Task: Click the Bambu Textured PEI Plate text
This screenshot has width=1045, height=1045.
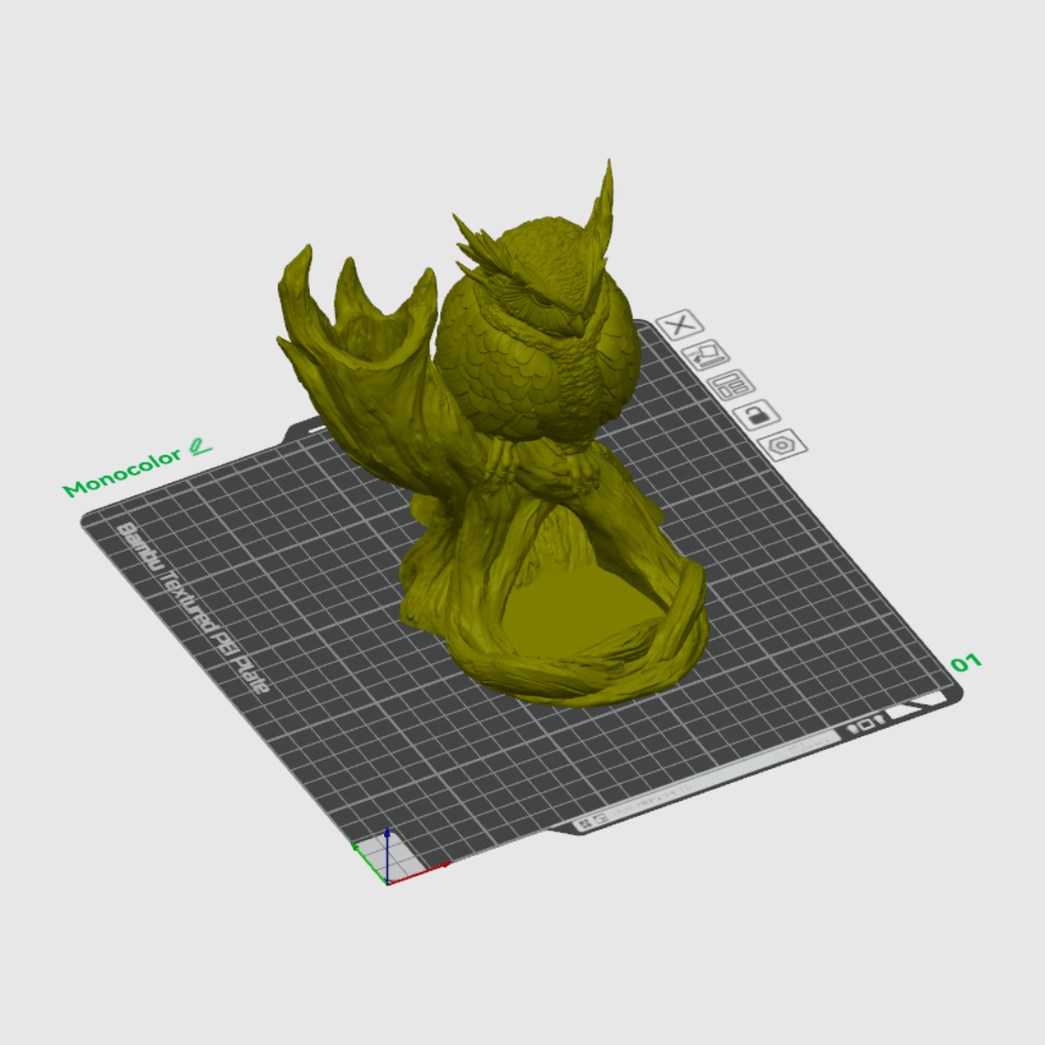Action: (x=193, y=607)
